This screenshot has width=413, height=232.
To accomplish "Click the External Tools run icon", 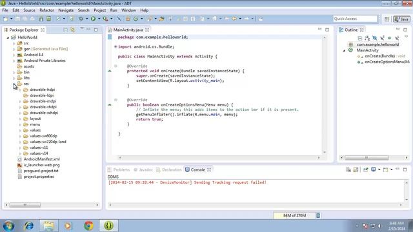I will point(105,19).
